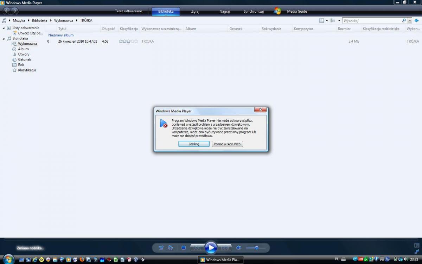
Task: Launch Firefox from quick launch
Action: coord(82,260)
